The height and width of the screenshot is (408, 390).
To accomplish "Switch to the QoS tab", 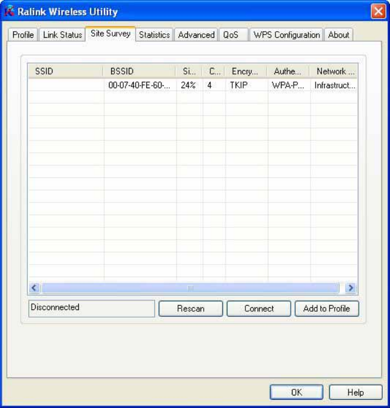I will (233, 35).
